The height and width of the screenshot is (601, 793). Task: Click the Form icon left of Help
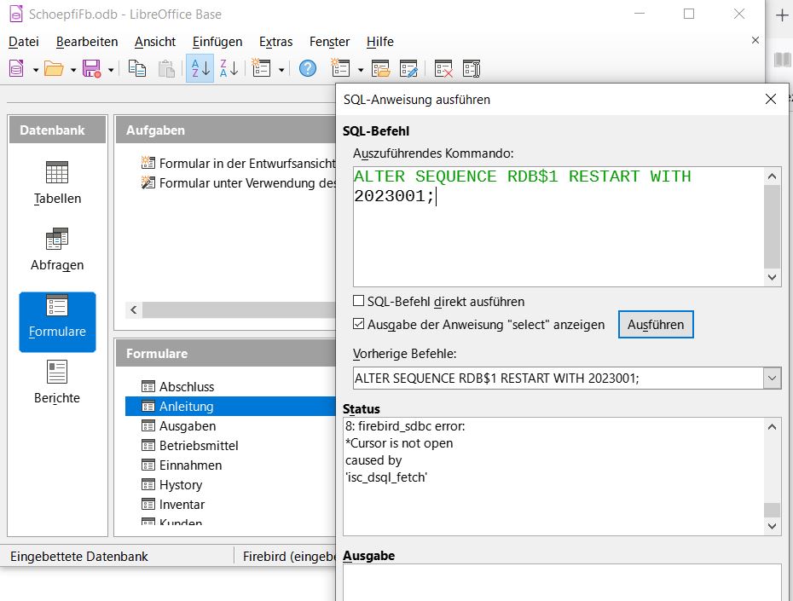[x=262, y=68]
